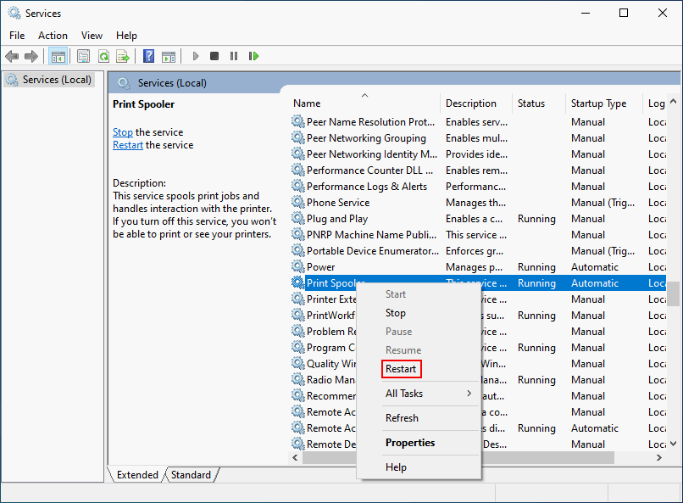Viewport: 683px width, 503px height.
Task: Switch to the Standard tab
Action: tap(191, 475)
